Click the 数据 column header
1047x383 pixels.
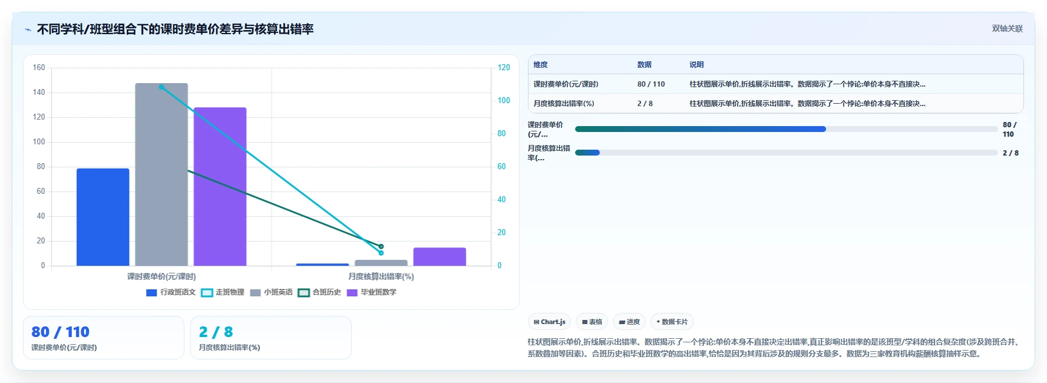point(644,65)
